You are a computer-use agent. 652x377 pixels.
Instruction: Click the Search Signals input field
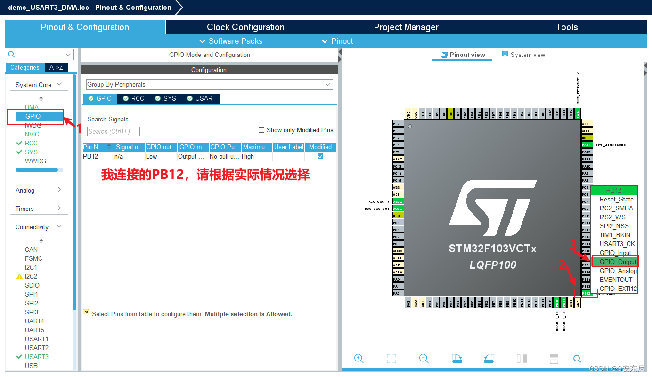coord(113,131)
